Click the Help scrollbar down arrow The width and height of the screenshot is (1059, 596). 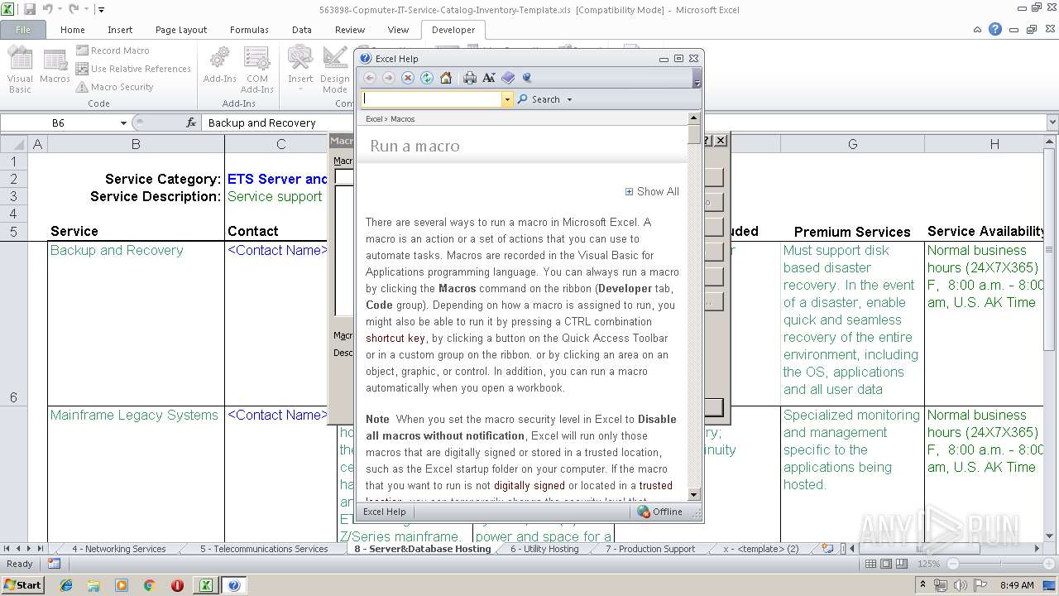[x=694, y=495]
